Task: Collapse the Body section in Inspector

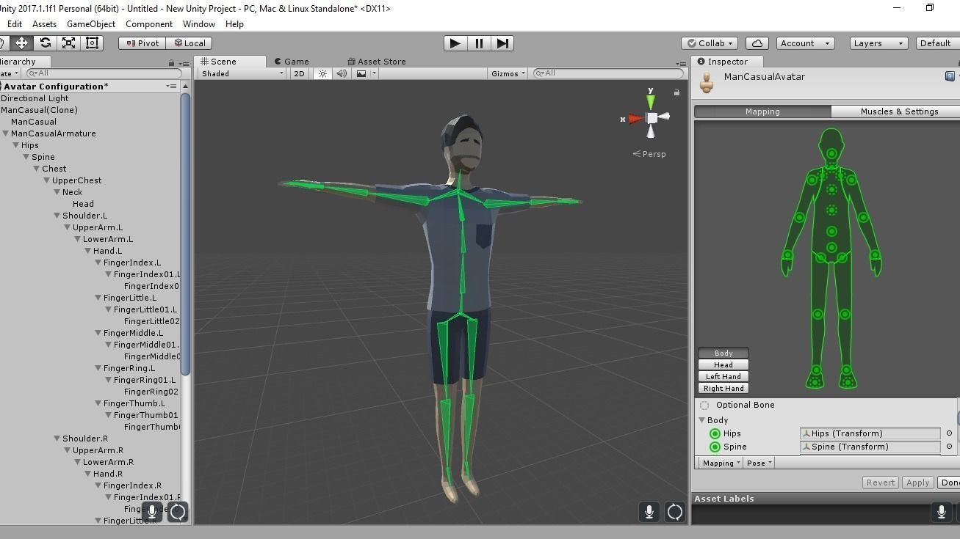Action: (701, 420)
